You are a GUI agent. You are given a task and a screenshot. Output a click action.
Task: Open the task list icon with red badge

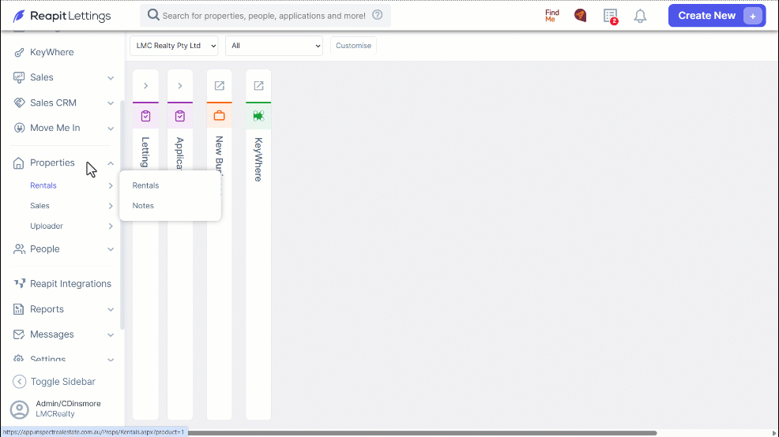(x=611, y=16)
